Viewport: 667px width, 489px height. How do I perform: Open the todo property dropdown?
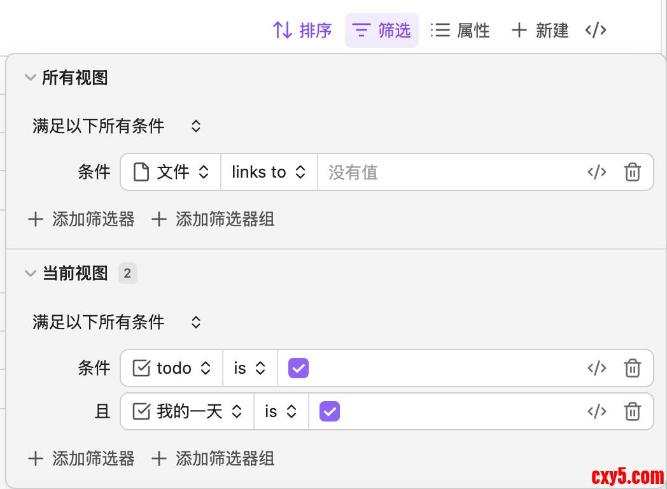coord(172,368)
